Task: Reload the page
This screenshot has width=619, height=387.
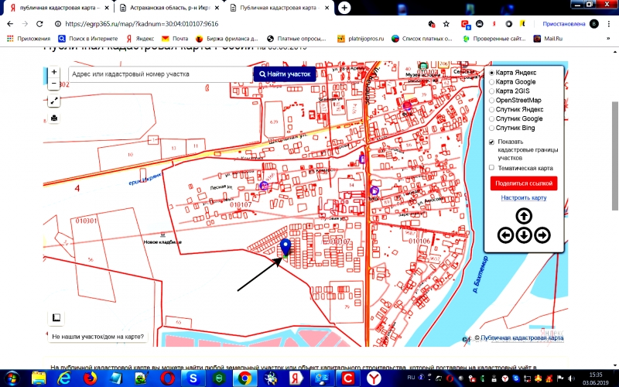Action: (39, 24)
